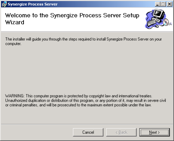This screenshot has width=174, height=141.
Task: Click the computer monitor in the header graphic
Action: click(159, 14)
